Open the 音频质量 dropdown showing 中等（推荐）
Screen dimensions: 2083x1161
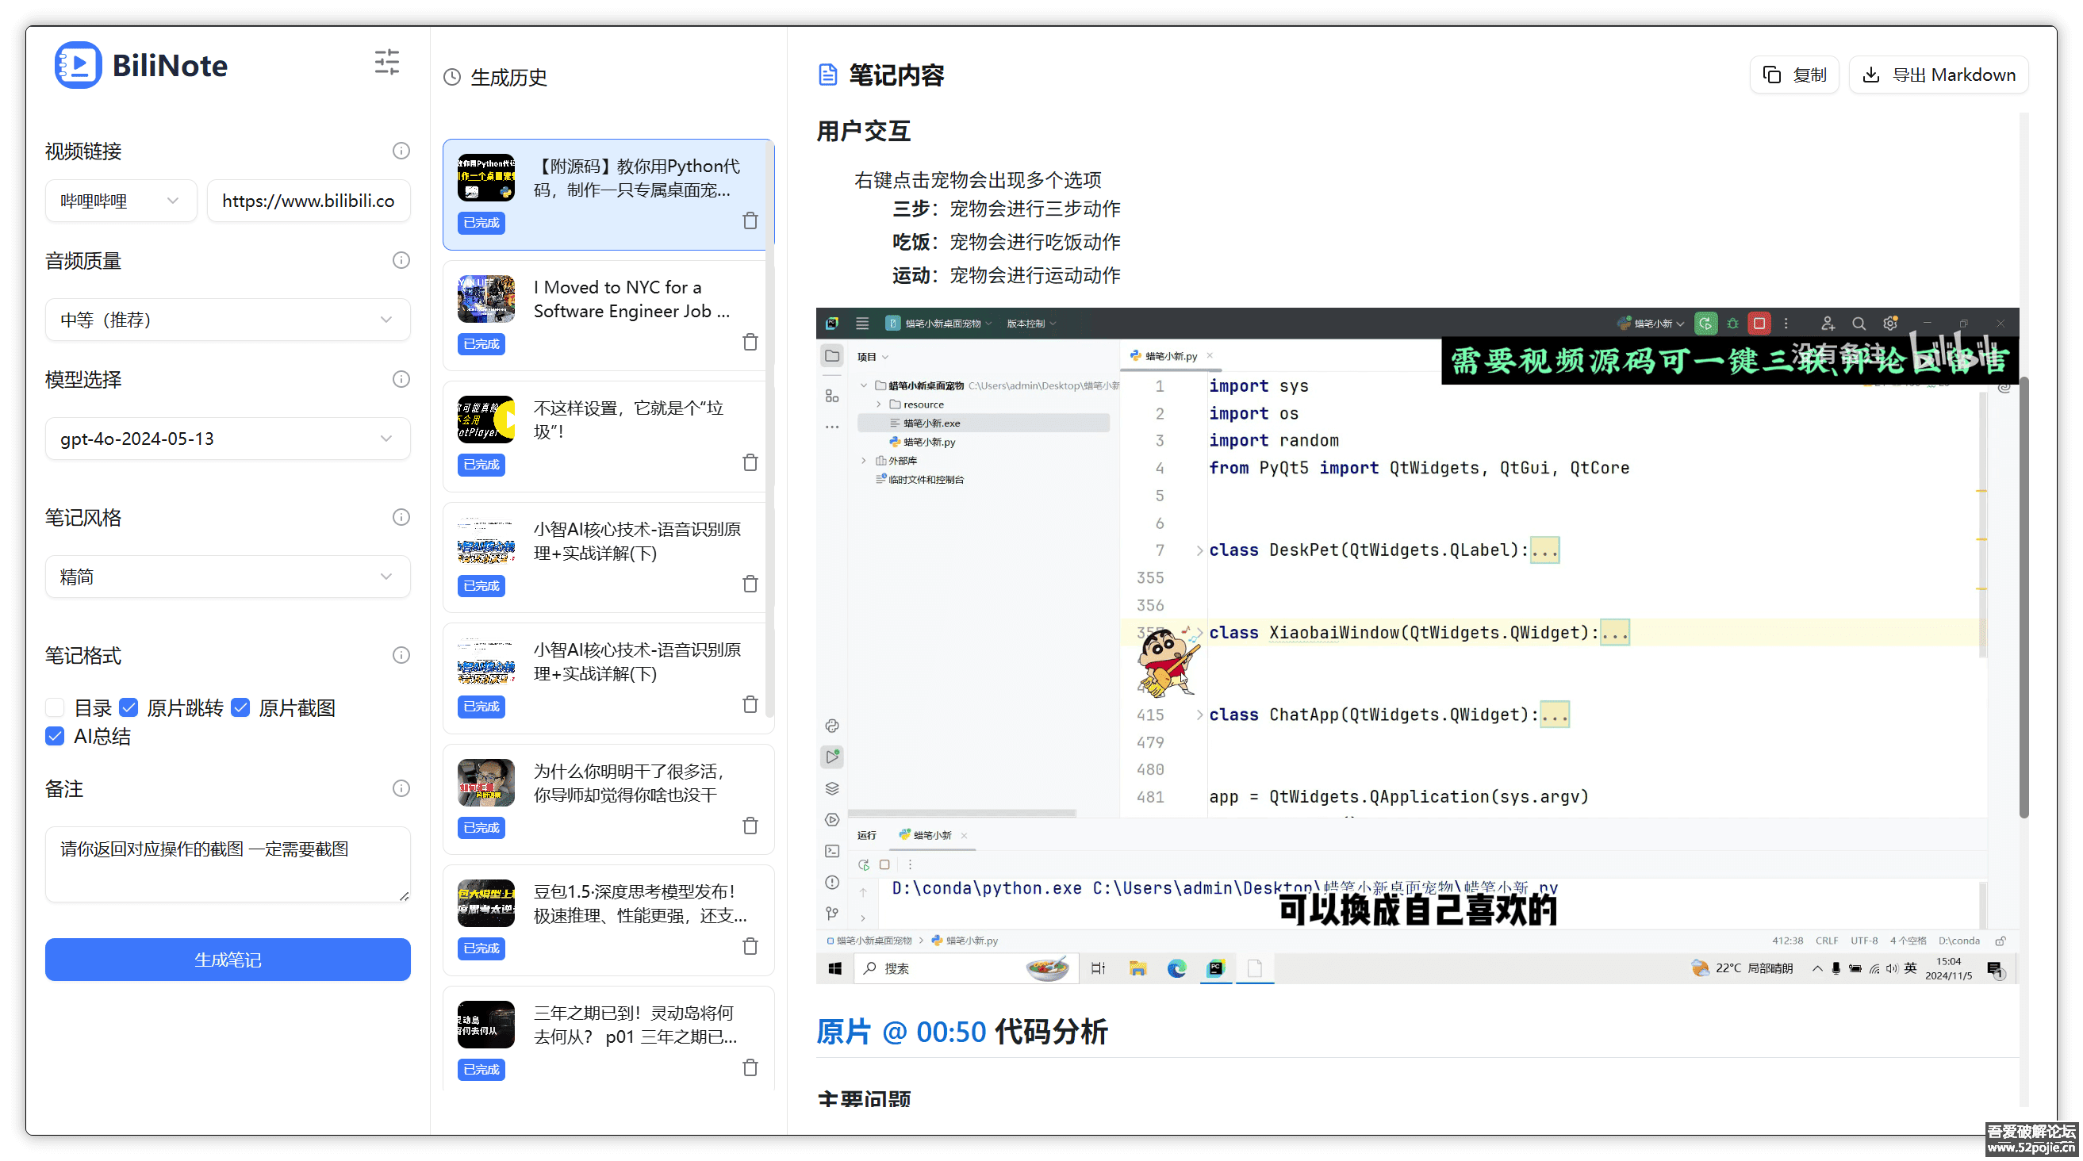[227, 320]
